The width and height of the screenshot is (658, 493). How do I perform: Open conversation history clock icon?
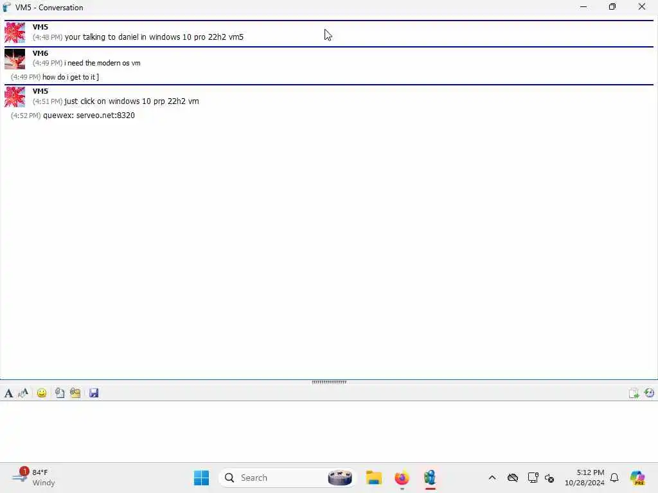pyautogui.click(x=649, y=393)
